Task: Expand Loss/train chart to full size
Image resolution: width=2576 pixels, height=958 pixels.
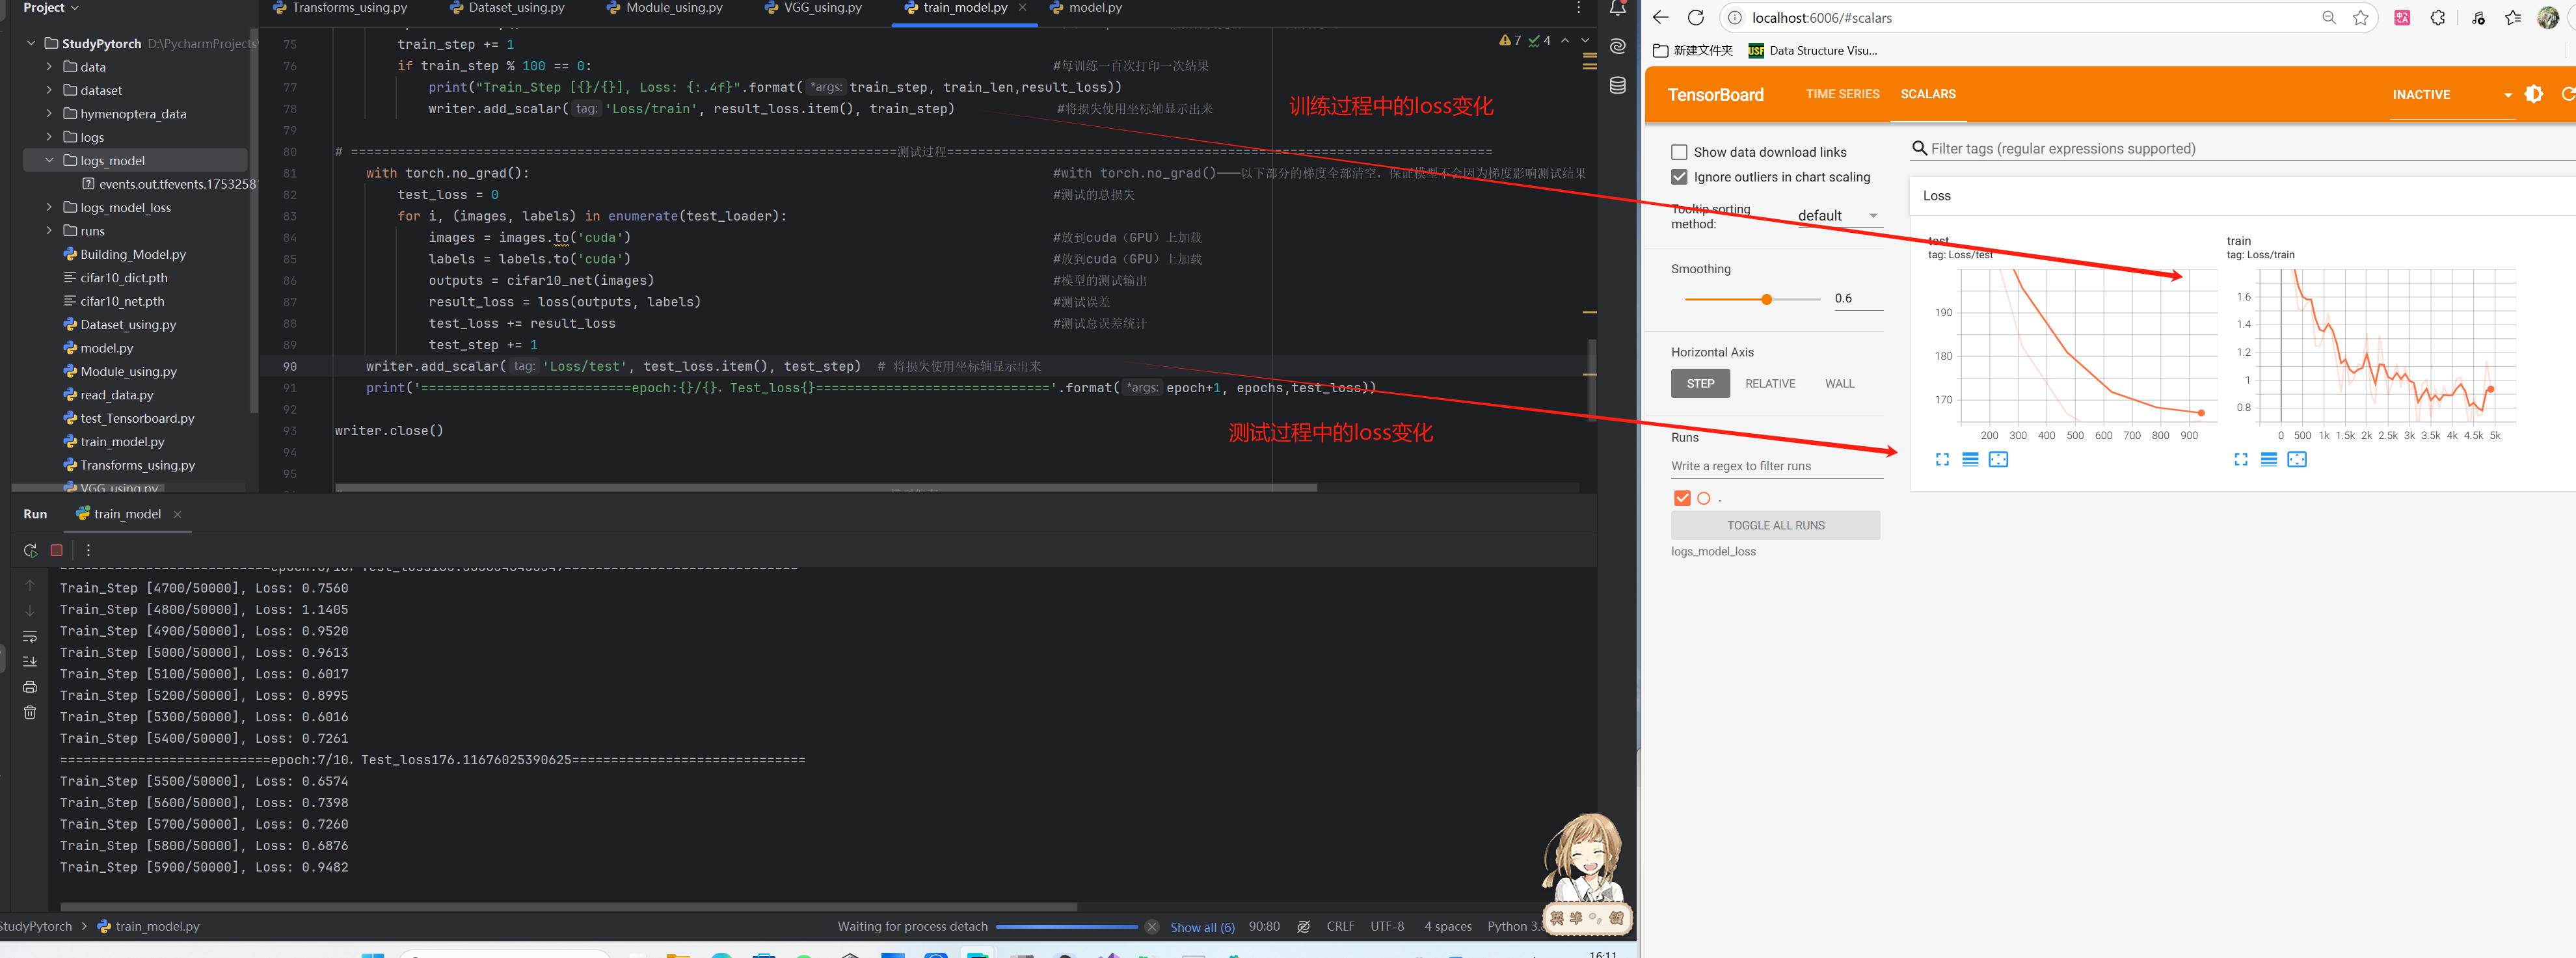Action: pyautogui.click(x=2241, y=459)
